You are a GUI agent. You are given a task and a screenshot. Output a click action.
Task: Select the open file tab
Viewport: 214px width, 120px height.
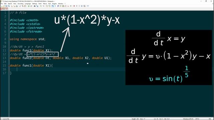coord(4,9)
